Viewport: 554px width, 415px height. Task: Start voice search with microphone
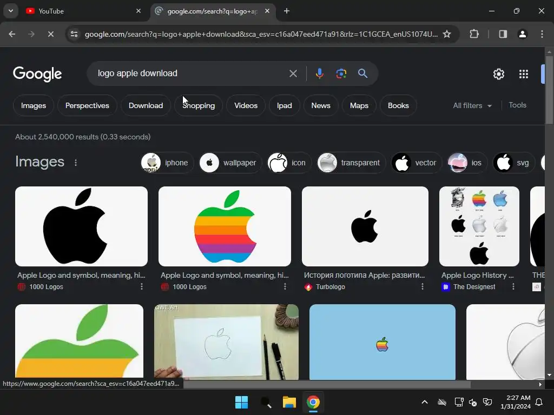319,73
